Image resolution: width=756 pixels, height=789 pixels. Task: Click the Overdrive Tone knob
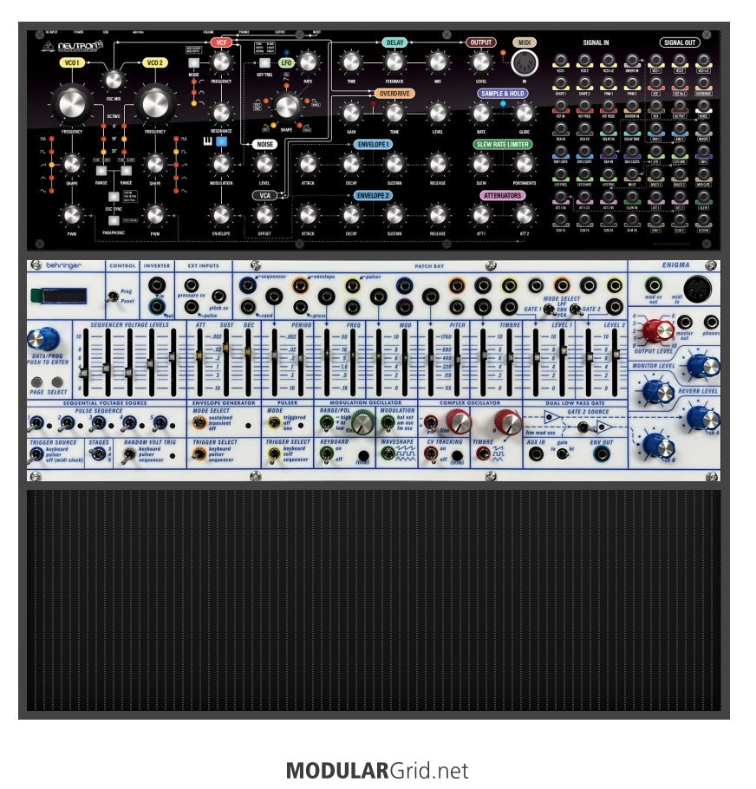tap(394, 114)
